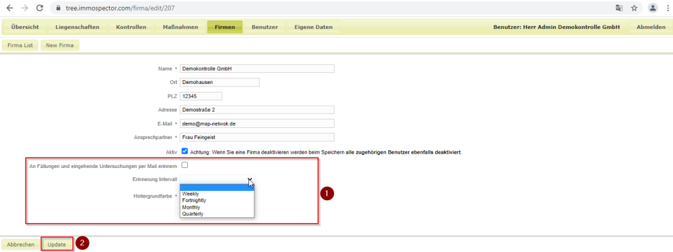Click the PLZ field 12345

pos(201,96)
